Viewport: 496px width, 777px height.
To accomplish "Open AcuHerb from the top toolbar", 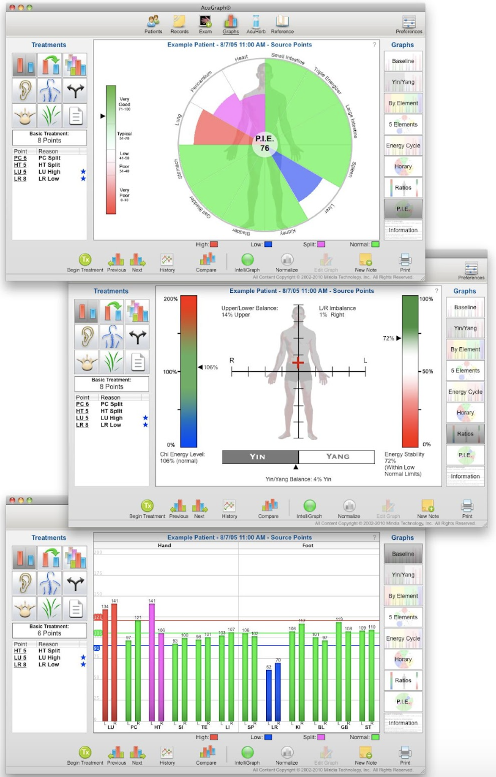I will click(256, 23).
